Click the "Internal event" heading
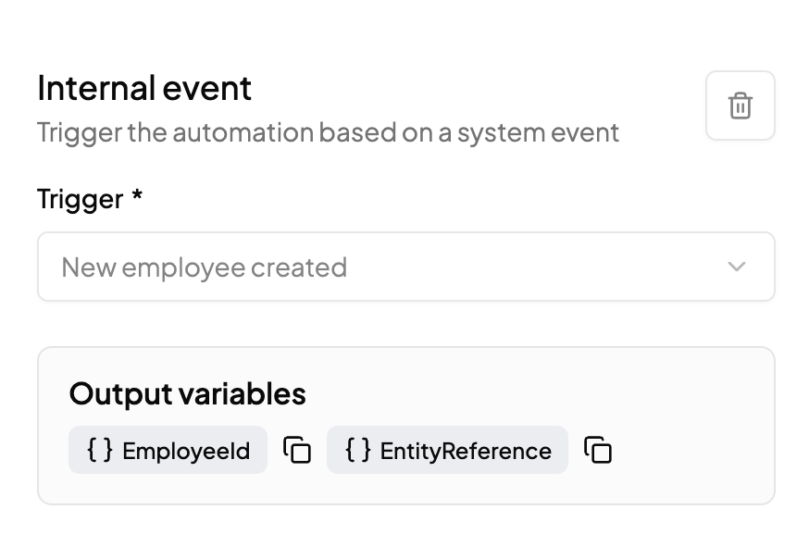The height and width of the screenshot is (559, 809). (x=144, y=89)
